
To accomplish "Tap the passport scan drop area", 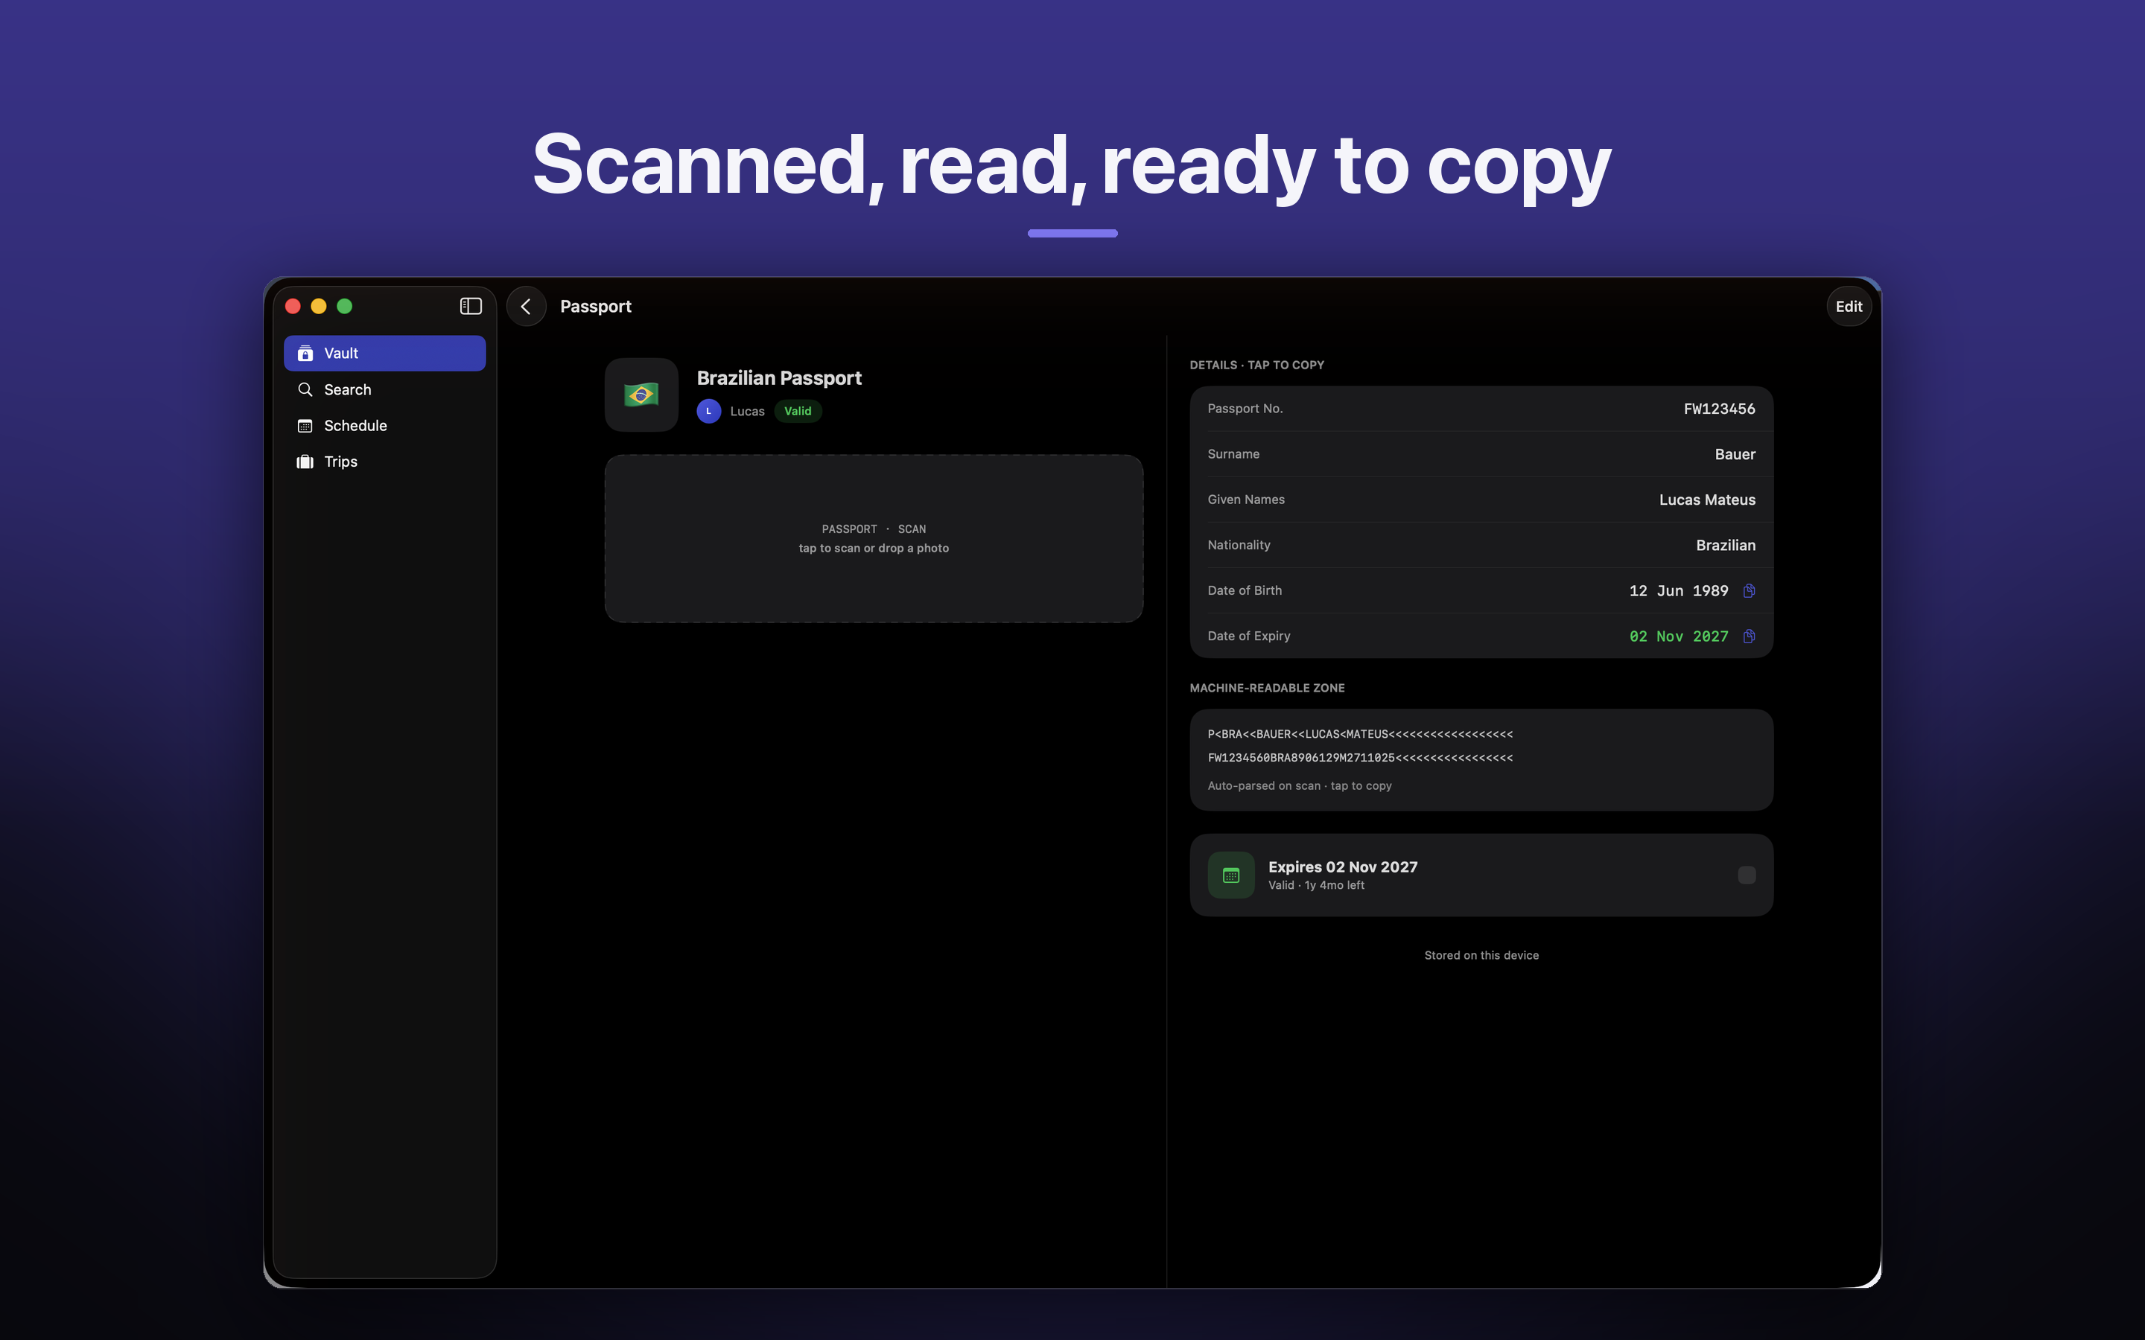I will [x=874, y=539].
